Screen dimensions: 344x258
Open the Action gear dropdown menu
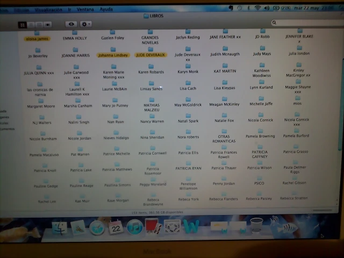click(x=85, y=24)
